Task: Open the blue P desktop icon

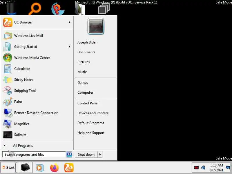Action: (58, 9)
